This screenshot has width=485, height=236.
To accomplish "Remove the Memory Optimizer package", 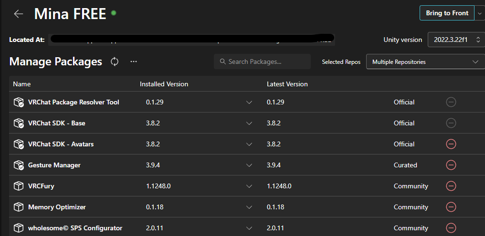I will pyautogui.click(x=451, y=207).
